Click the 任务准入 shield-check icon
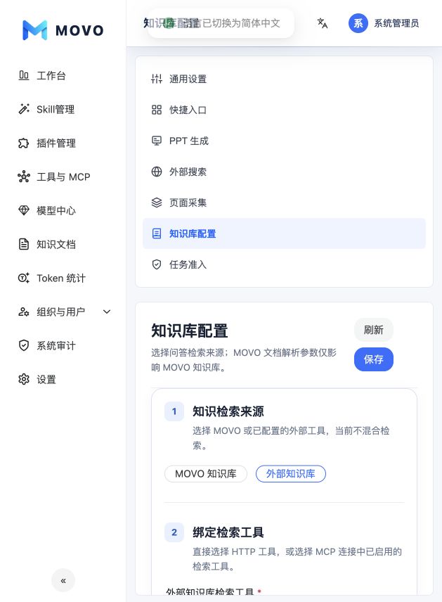Screen dimensions: 442x602 157,264
